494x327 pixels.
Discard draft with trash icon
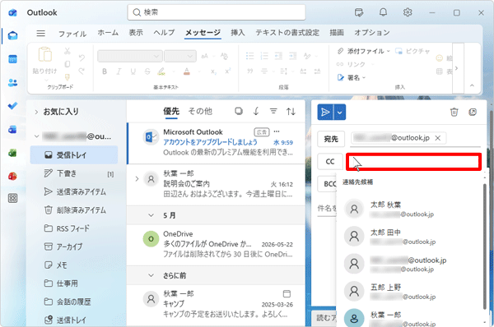click(x=454, y=112)
